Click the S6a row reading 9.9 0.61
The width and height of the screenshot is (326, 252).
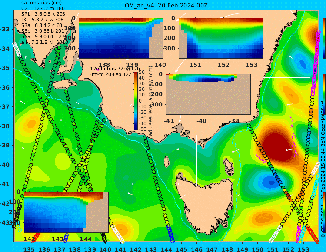(x=43, y=37)
